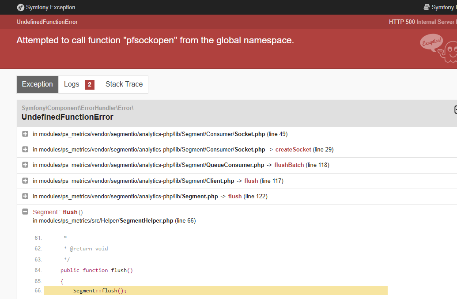
Task: Click code line 64 public function flush()
Action: (96, 270)
